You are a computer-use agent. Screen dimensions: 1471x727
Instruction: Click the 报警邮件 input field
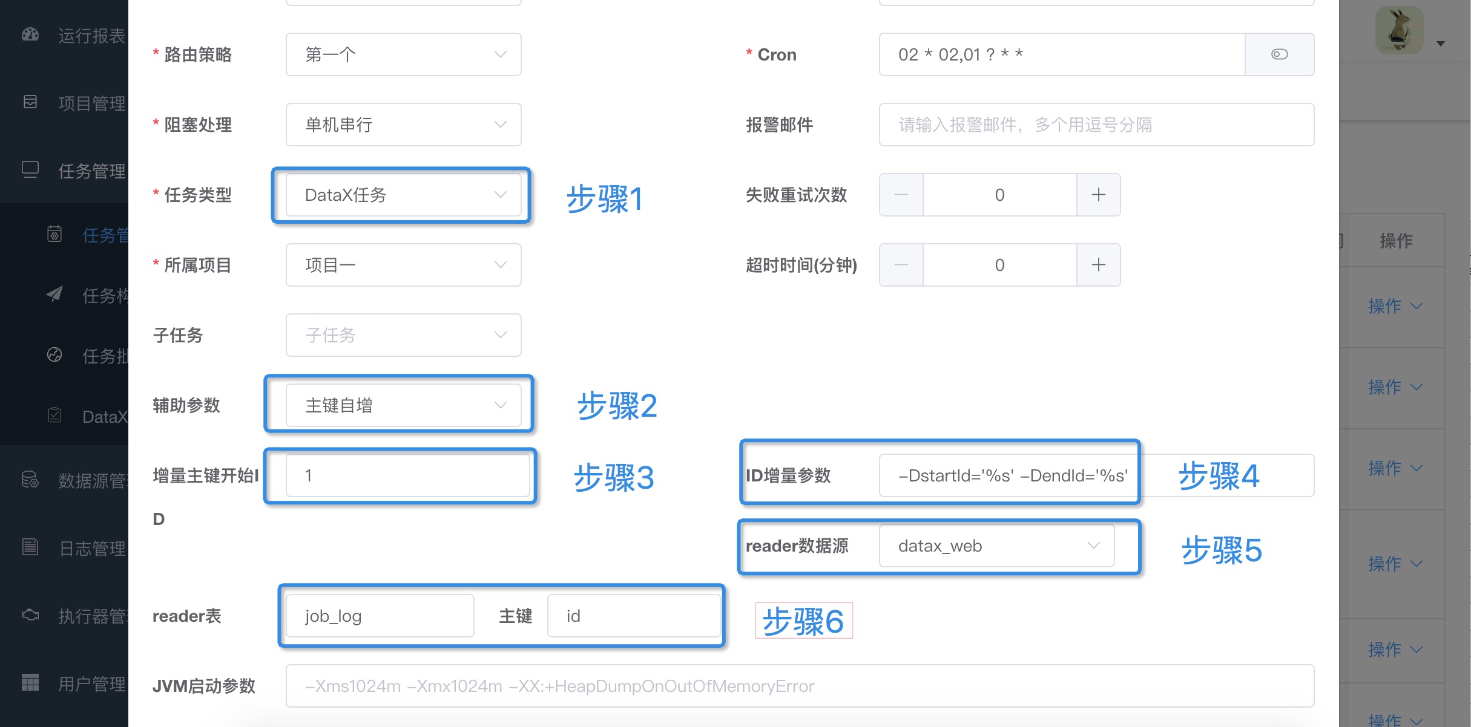click(1097, 125)
